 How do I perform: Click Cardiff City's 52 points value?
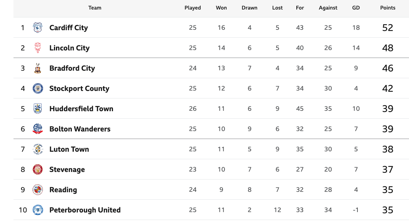tap(388, 28)
